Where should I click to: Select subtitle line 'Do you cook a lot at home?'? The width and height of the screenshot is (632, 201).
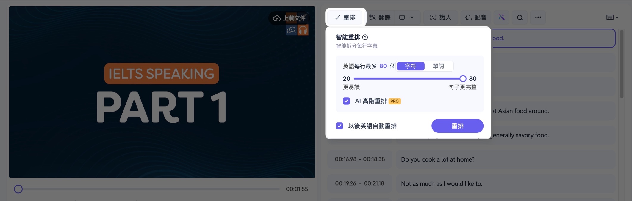pos(505,159)
